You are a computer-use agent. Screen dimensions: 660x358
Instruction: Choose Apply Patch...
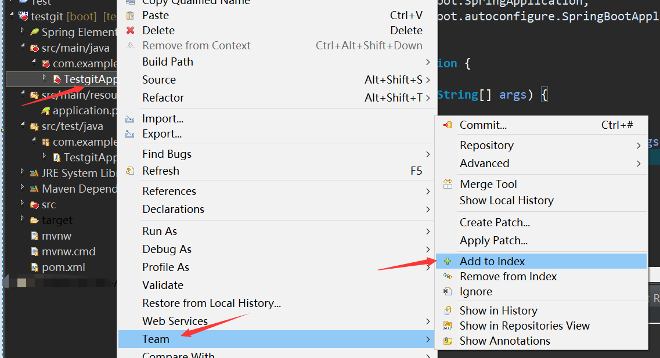[x=542, y=241]
